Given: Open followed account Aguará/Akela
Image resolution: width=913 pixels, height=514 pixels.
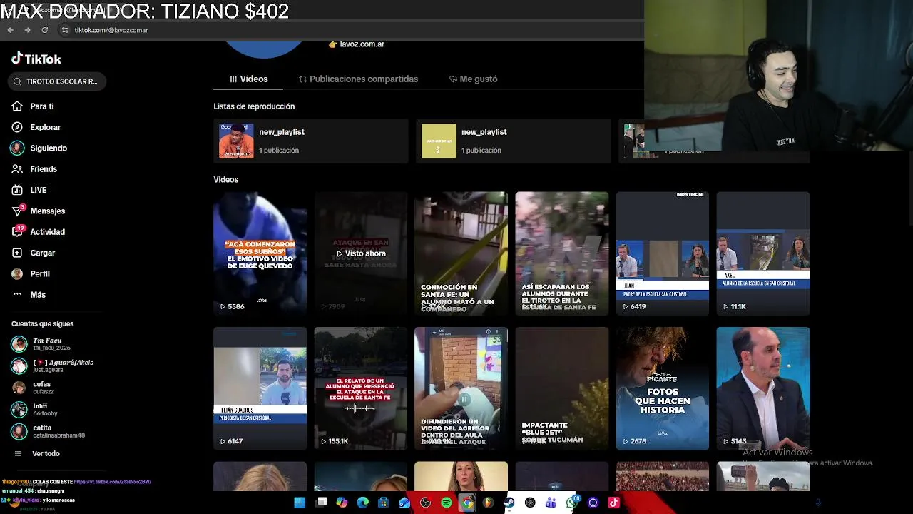Looking at the screenshot, I should 52,366.
